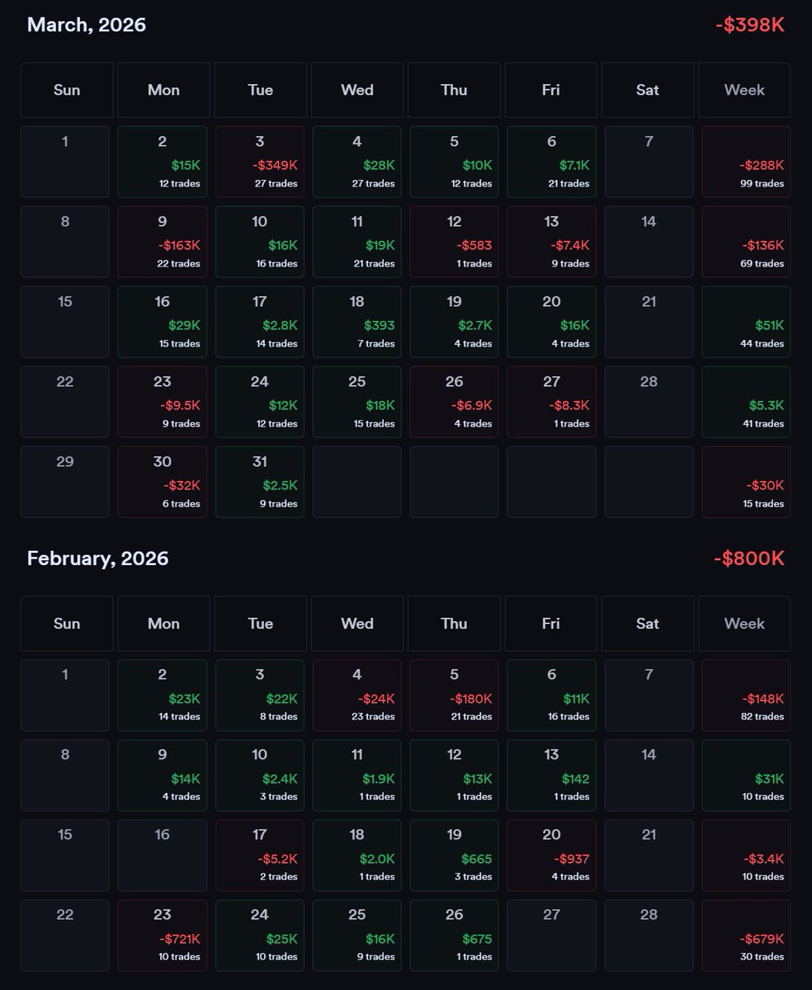Image resolution: width=812 pixels, height=990 pixels.
Task: Open February 10 cell with $2.4K
Action: 260,775
